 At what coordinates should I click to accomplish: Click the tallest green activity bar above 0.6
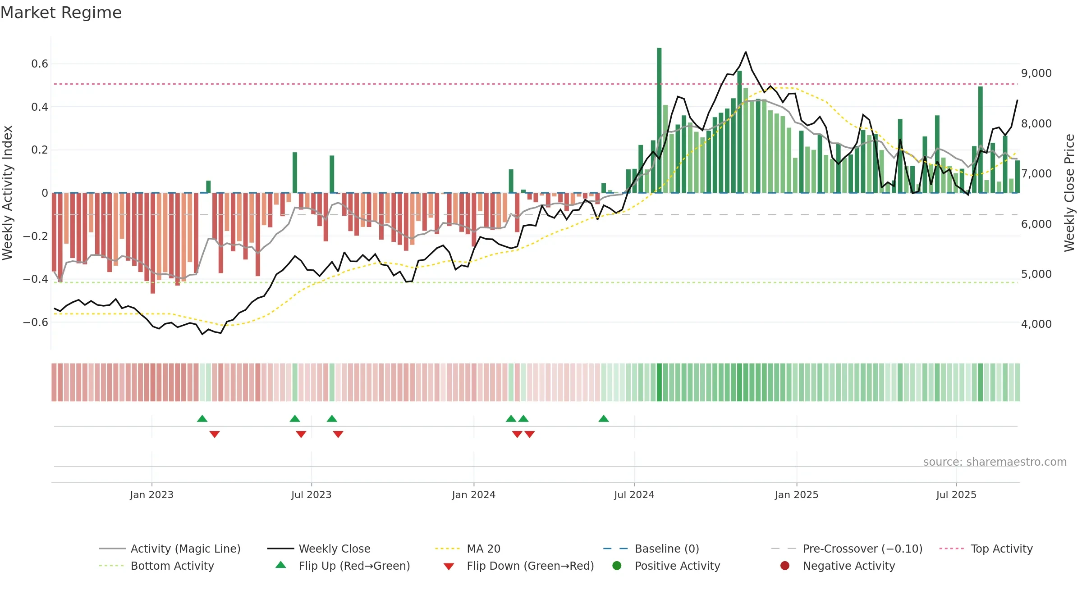point(659,120)
